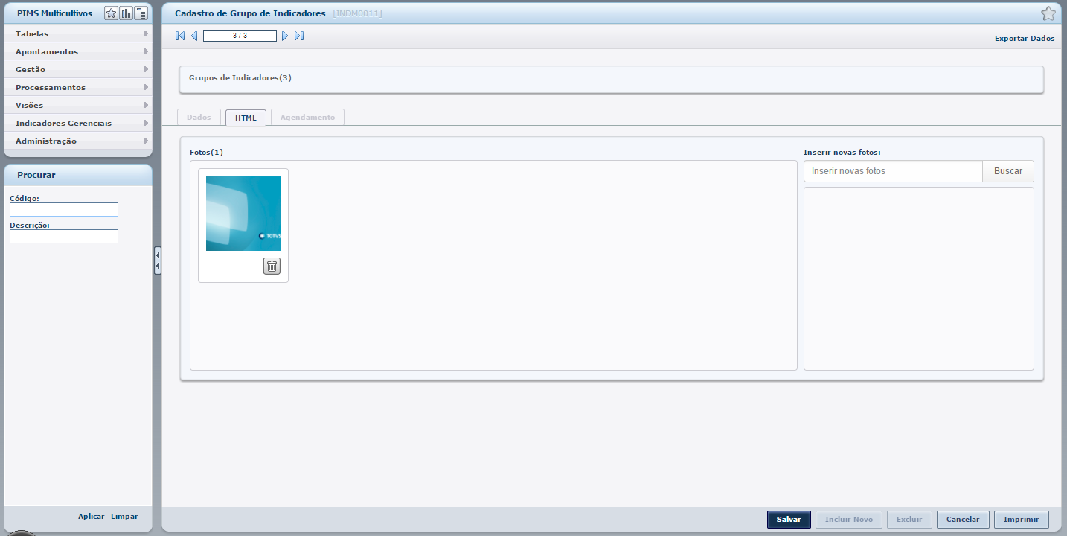This screenshot has width=1067, height=536.
Task: Click the Limpar link in Procurar
Action: [124, 517]
